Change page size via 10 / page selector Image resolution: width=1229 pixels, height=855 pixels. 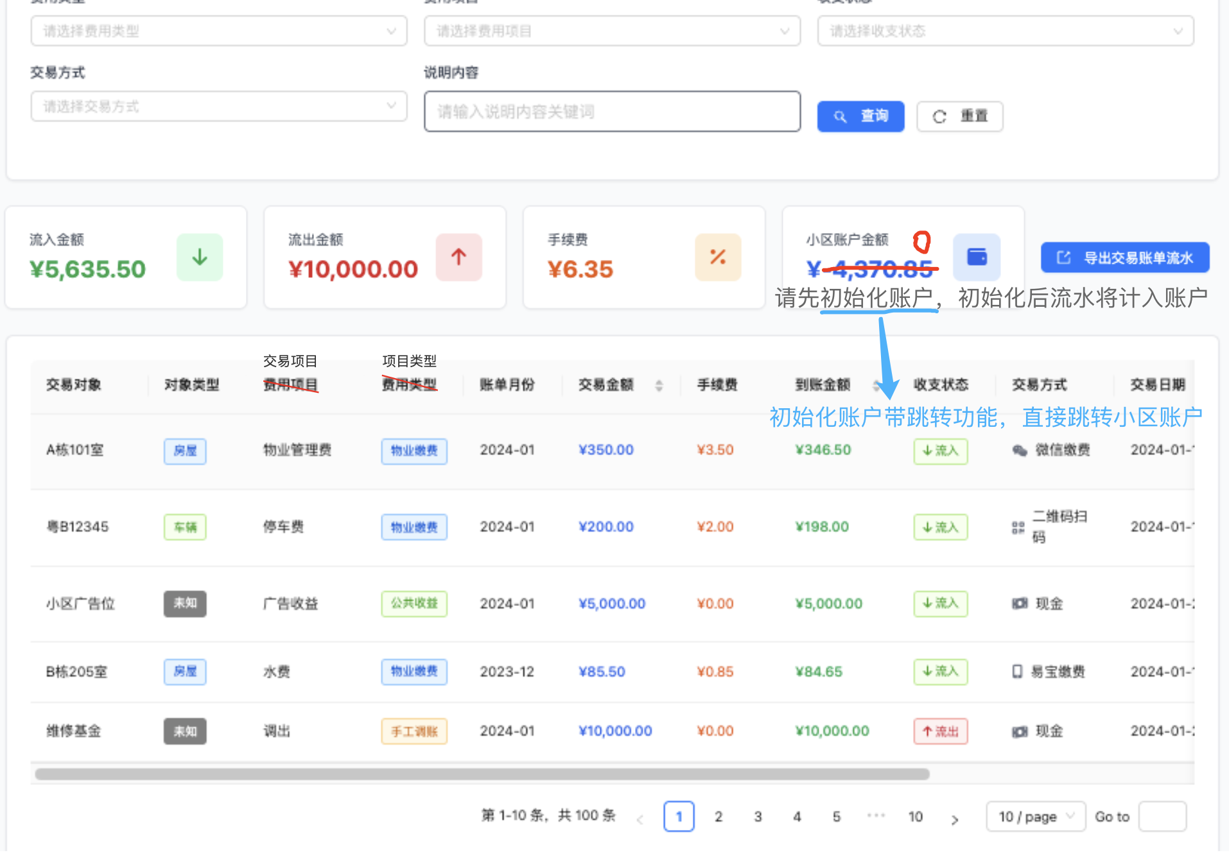pyautogui.click(x=1035, y=816)
